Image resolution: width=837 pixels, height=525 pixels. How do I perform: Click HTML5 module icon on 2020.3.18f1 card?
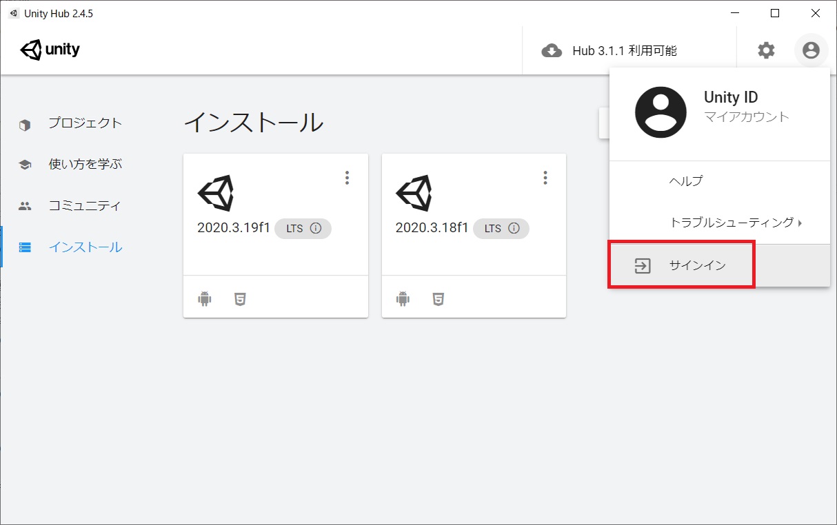[438, 299]
